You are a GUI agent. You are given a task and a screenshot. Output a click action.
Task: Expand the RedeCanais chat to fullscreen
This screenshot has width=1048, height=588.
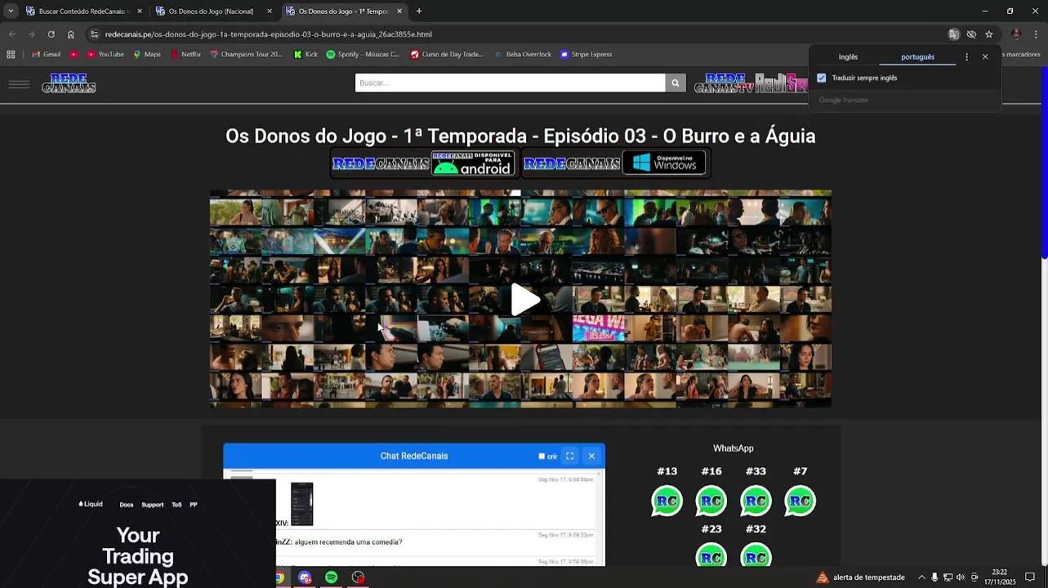(569, 456)
